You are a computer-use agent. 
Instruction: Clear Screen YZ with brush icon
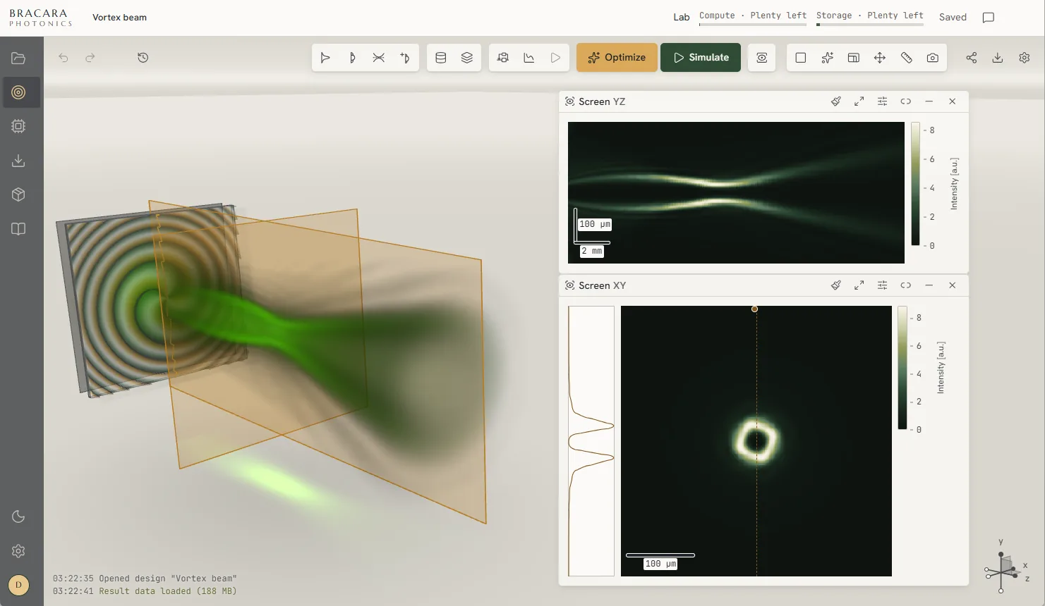coord(836,101)
